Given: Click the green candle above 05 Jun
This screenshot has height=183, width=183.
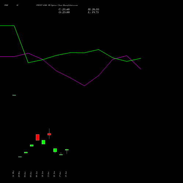Looking at the screenshot, I should click(x=32, y=145).
